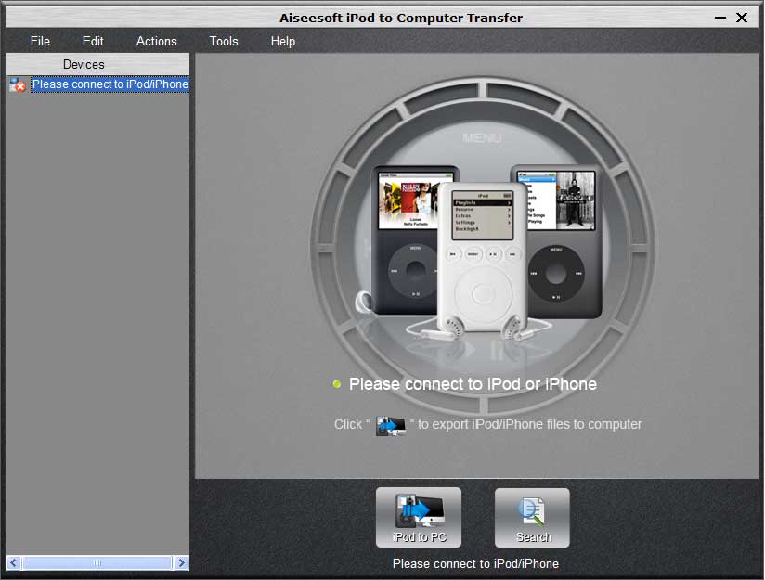Image resolution: width=765 pixels, height=580 pixels.
Task: Click the horizontal scrollbar thumb in Devices panel
Action: (x=97, y=562)
